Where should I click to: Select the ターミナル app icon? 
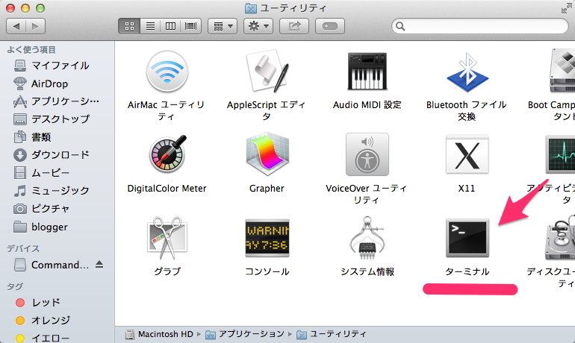tap(467, 238)
